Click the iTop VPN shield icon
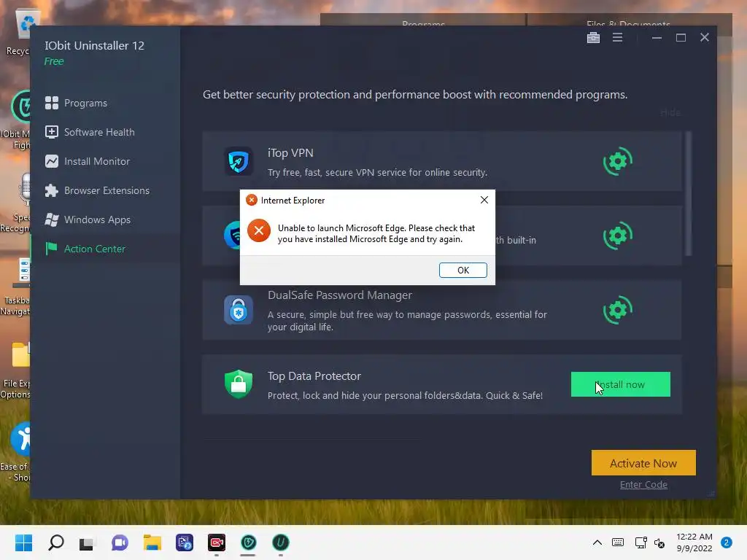 (239, 161)
